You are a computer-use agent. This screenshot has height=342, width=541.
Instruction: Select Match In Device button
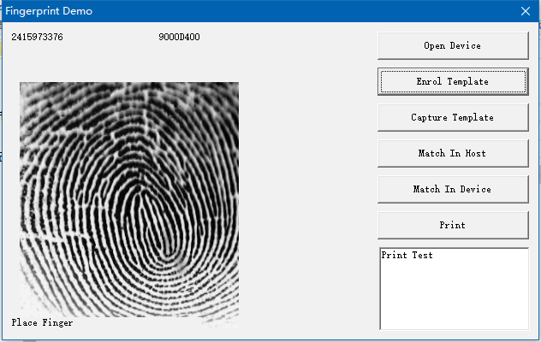pos(452,190)
